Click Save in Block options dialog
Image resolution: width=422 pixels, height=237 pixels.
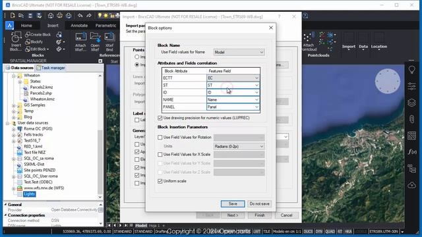click(233, 204)
